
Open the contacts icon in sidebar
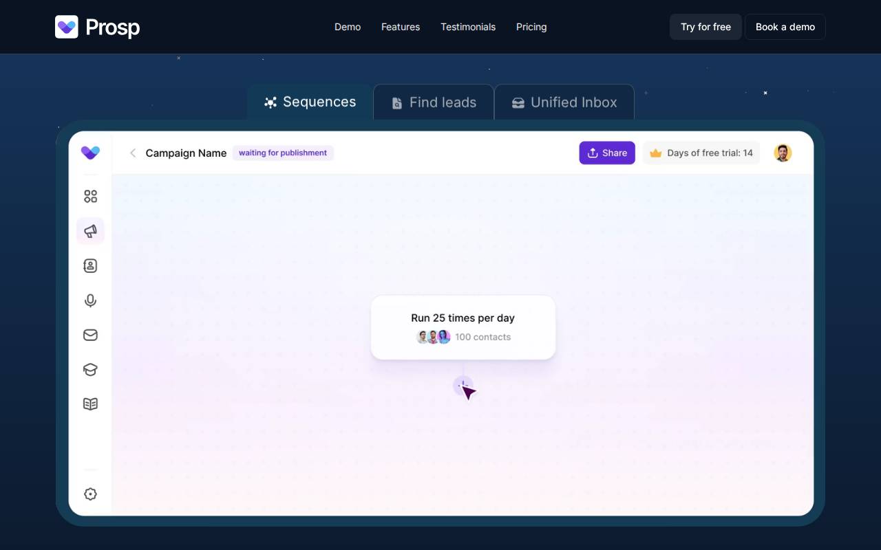point(90,265)
